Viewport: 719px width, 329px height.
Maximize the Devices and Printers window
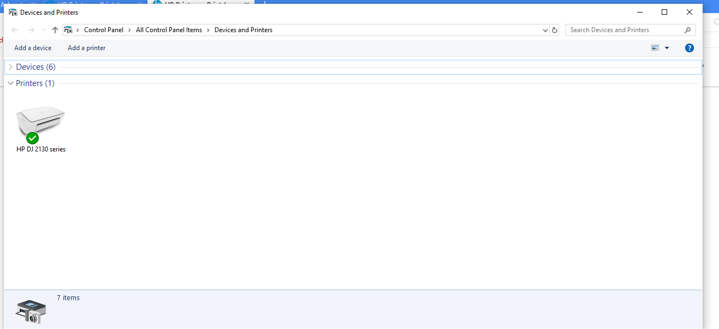tap(664, 12)
